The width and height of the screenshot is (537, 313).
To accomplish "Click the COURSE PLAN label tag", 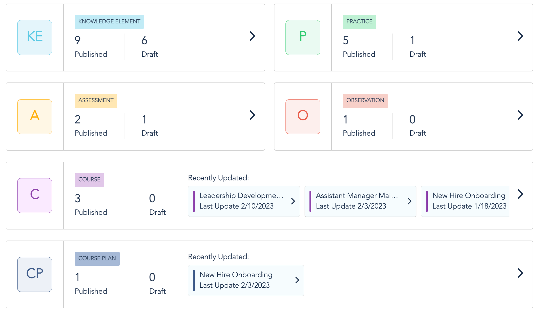I will tap(97, 259).
